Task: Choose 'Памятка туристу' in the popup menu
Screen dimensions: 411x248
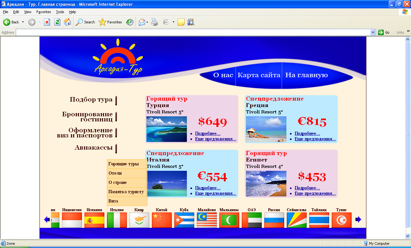Action: pyautogui.click(x=126, y=192)
